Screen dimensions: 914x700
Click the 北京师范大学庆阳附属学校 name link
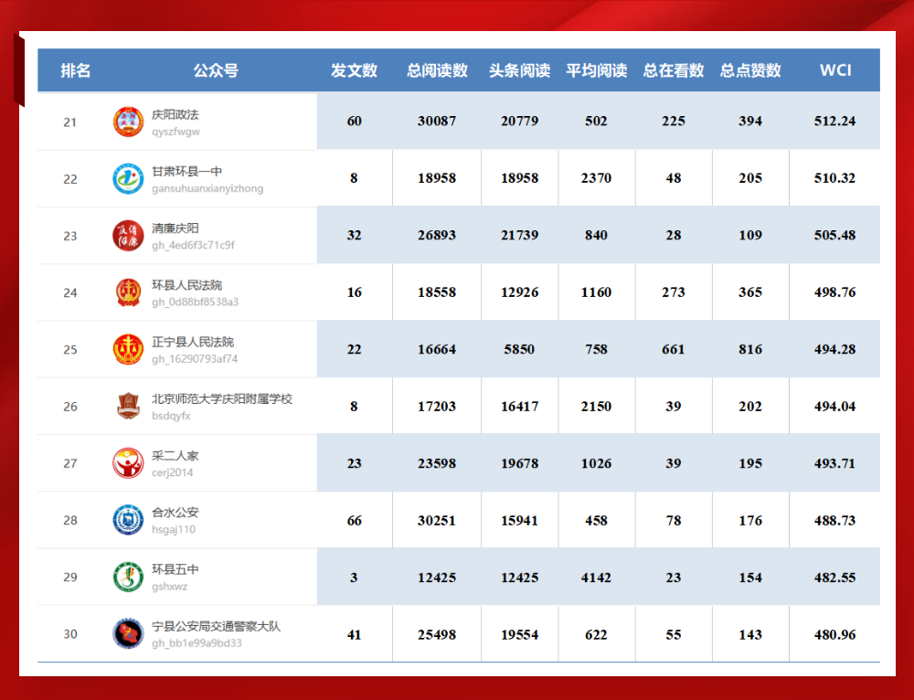[221, 398]
